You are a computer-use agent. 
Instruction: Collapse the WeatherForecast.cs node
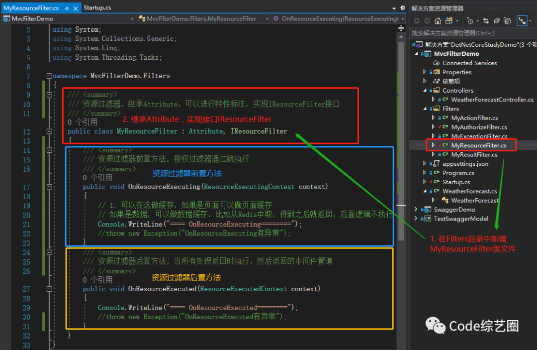pyautogui.click(x=425, y=191)
